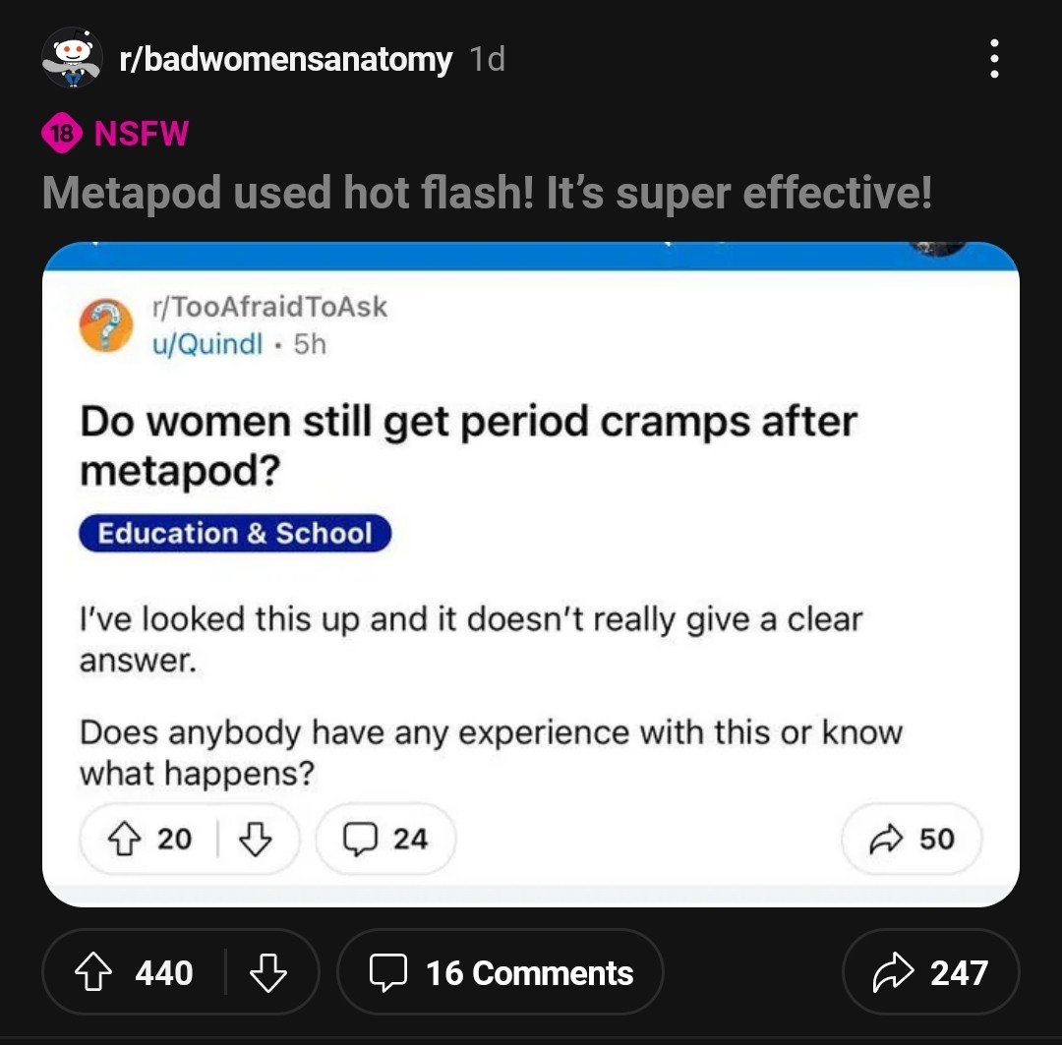This screenshot has height=1045, width=1062.
Task: Click the r/badwomensanatomy subreddit avatar
Action: click(x=72, y=59)
